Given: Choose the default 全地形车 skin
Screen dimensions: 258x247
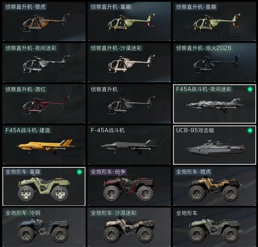Looking at the screenshot, I should [214, 227].
